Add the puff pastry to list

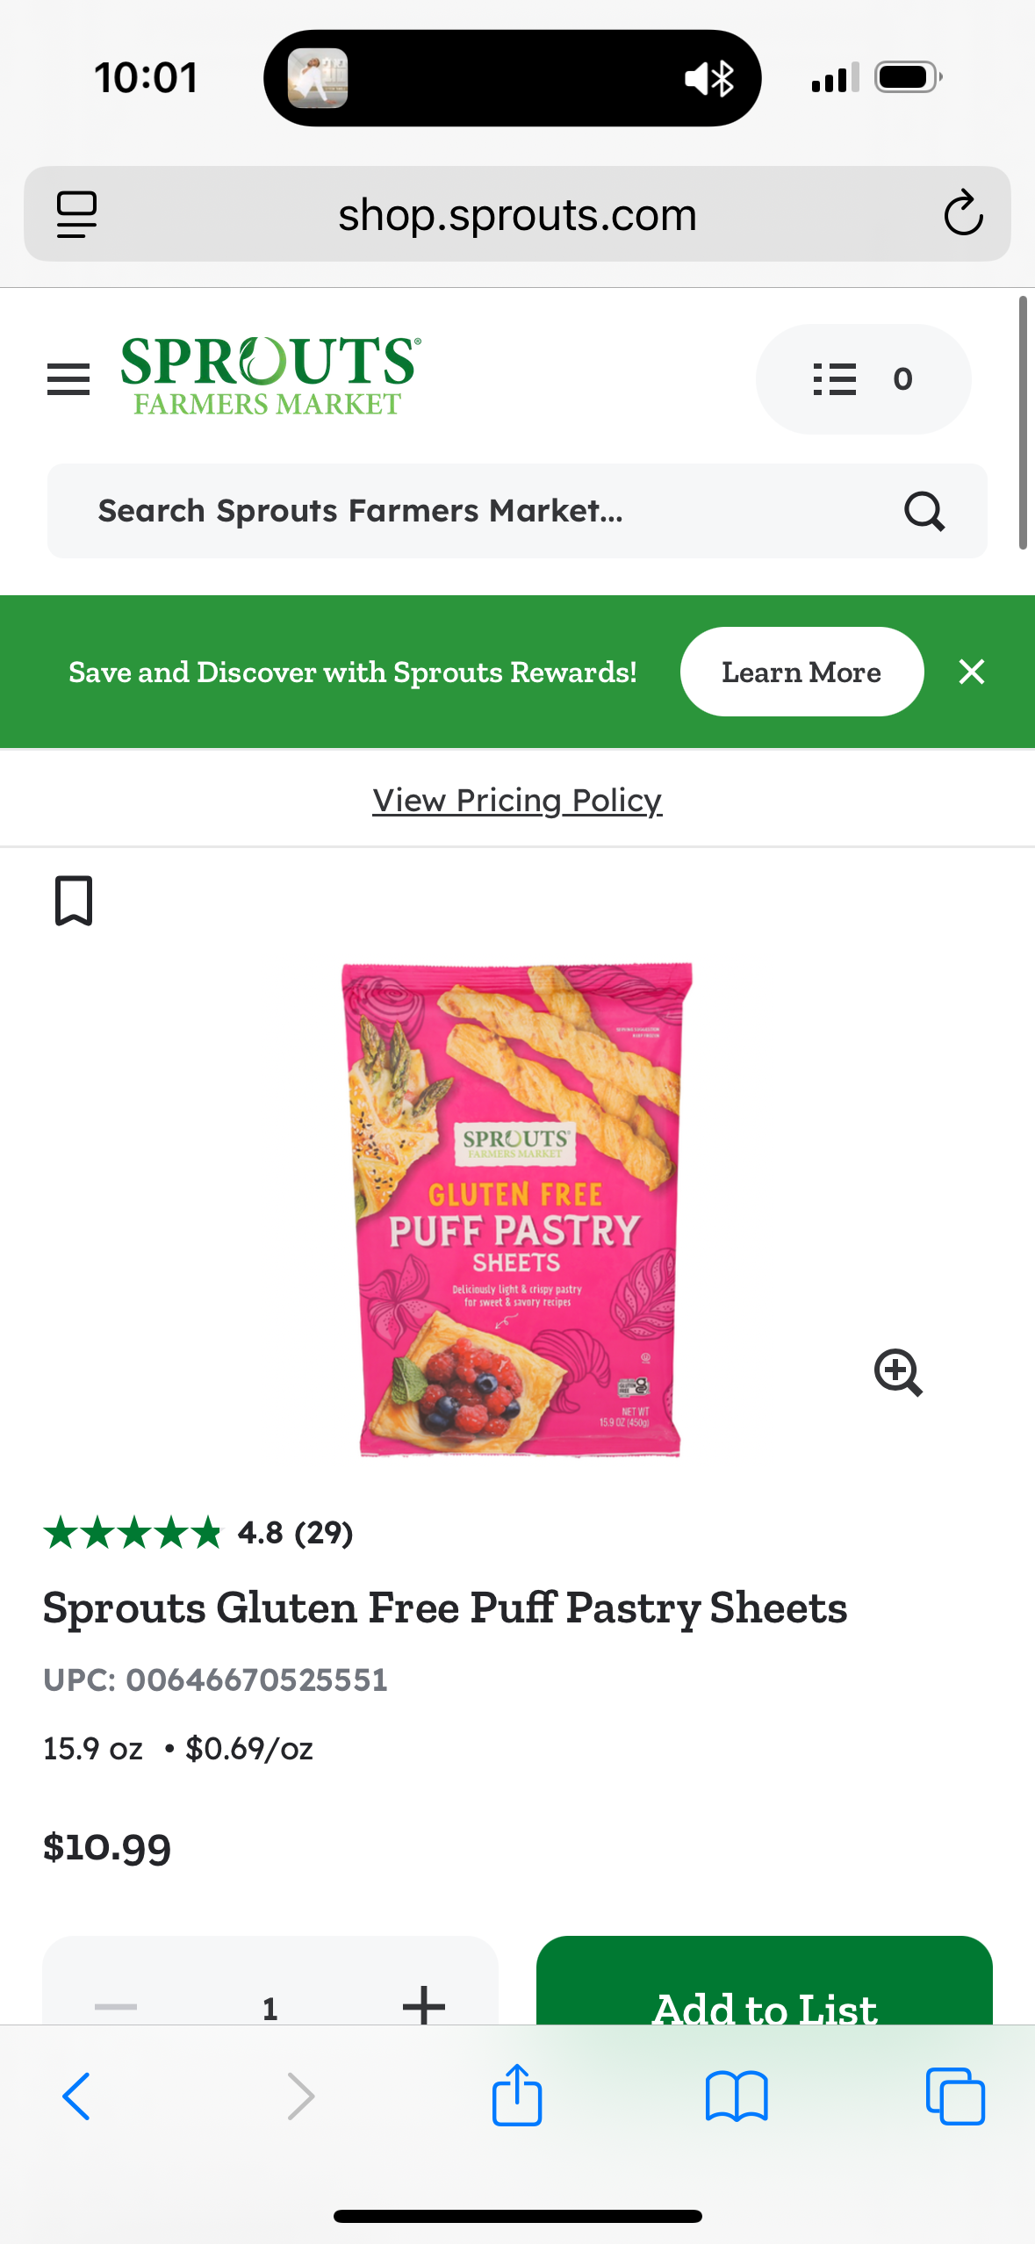coord(765,1982)
